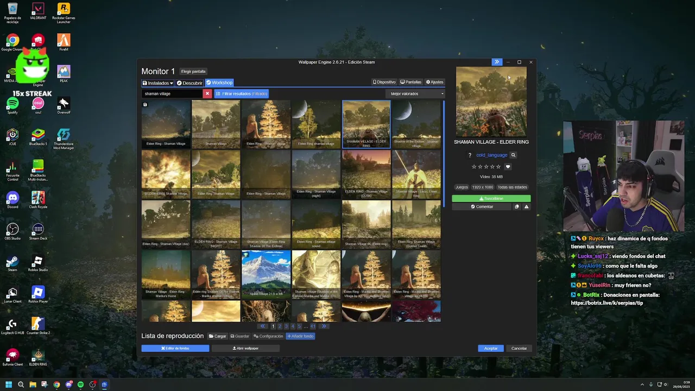Favorite this wallpaper with the heart icon

pyautogui.click(x=508, y=167)
